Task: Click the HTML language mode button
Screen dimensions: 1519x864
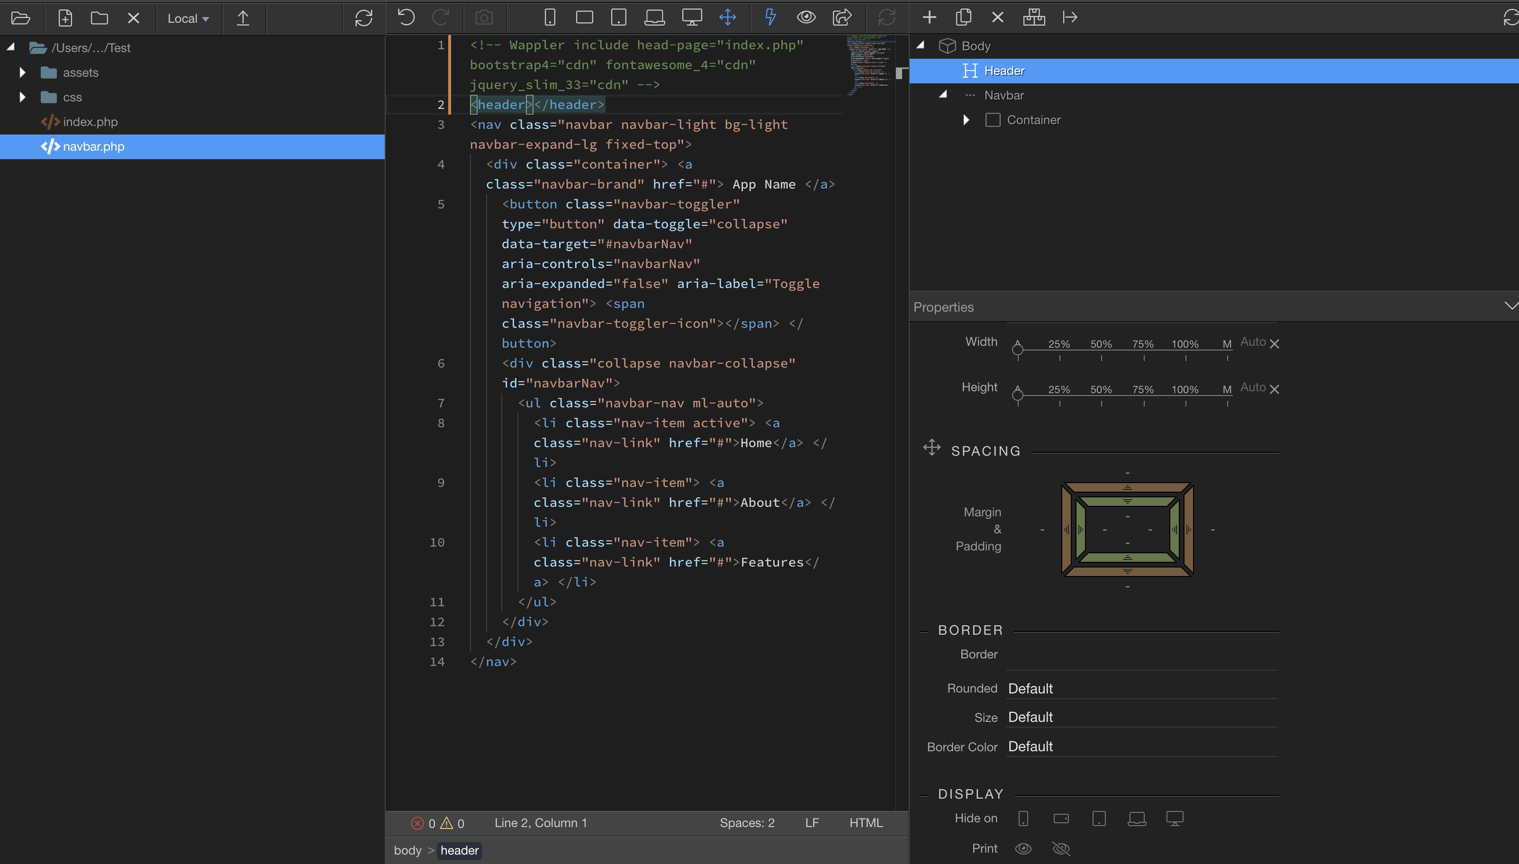Action: (x=866, y=823)
